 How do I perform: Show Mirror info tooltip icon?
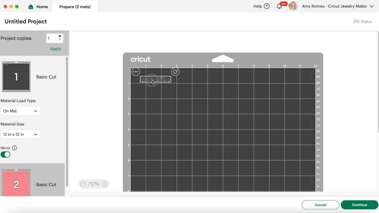(14, 148)
